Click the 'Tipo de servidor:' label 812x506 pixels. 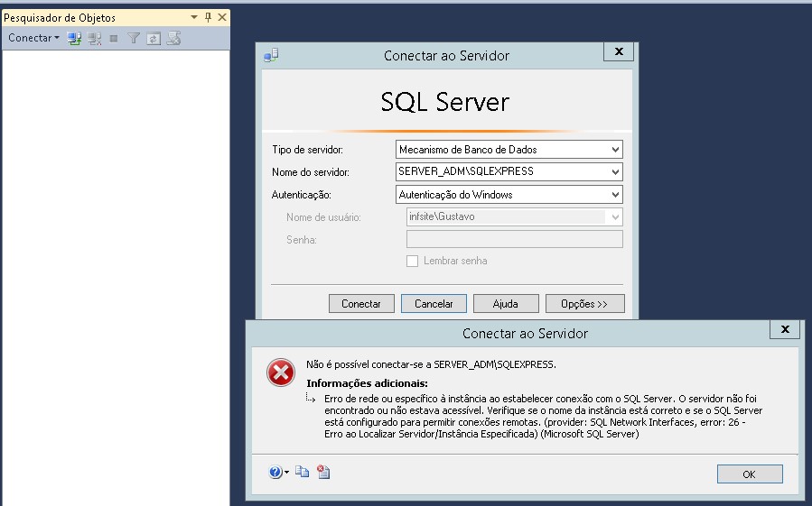tap(308, 150)
